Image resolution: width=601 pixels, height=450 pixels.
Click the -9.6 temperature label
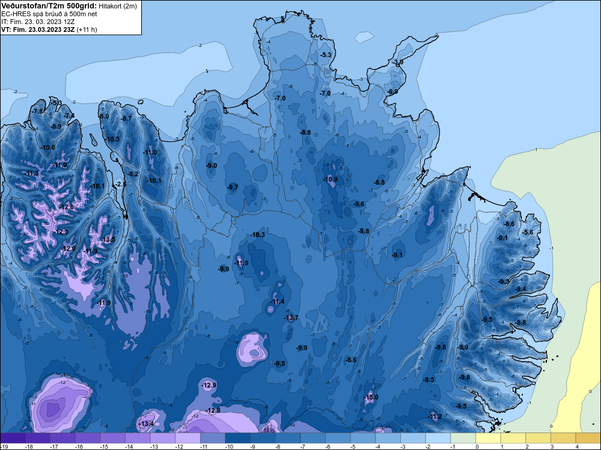click(359, 204)
